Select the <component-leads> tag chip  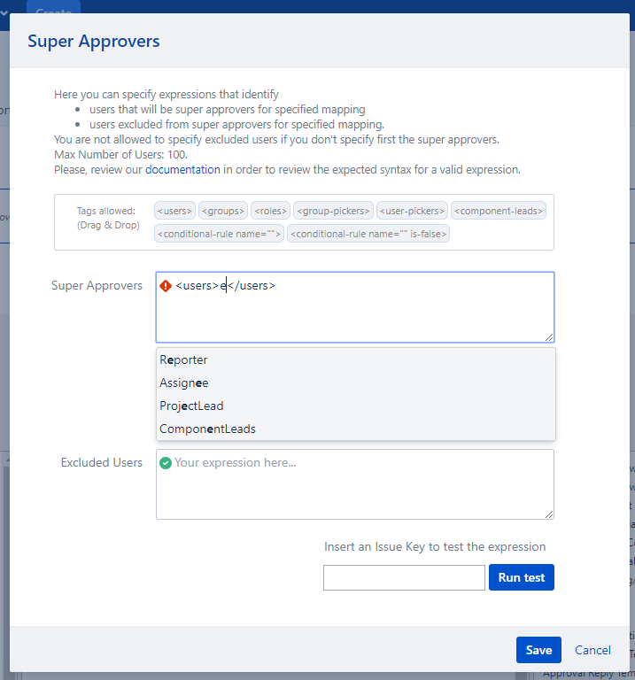499,211
